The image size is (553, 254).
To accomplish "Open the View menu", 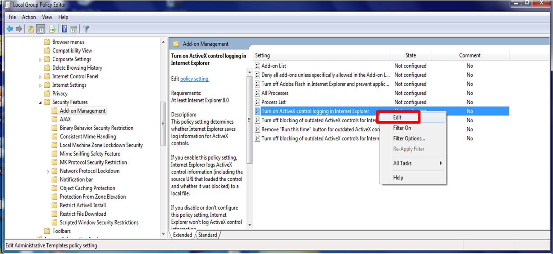I will coord(47,17).
